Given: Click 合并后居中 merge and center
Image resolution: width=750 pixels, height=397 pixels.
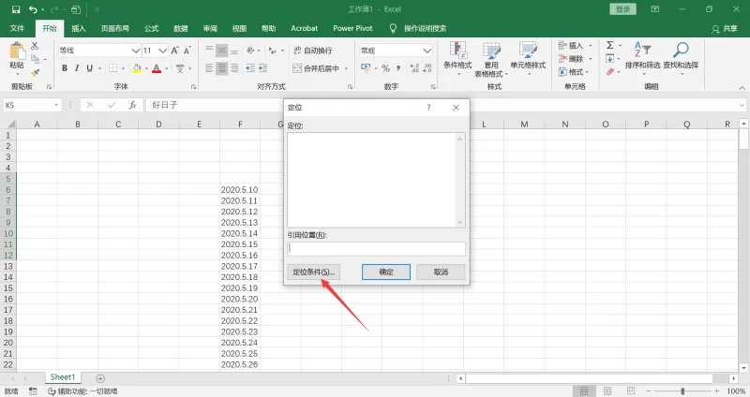Looking at the screenshot, I should click(x=316, y=68).
